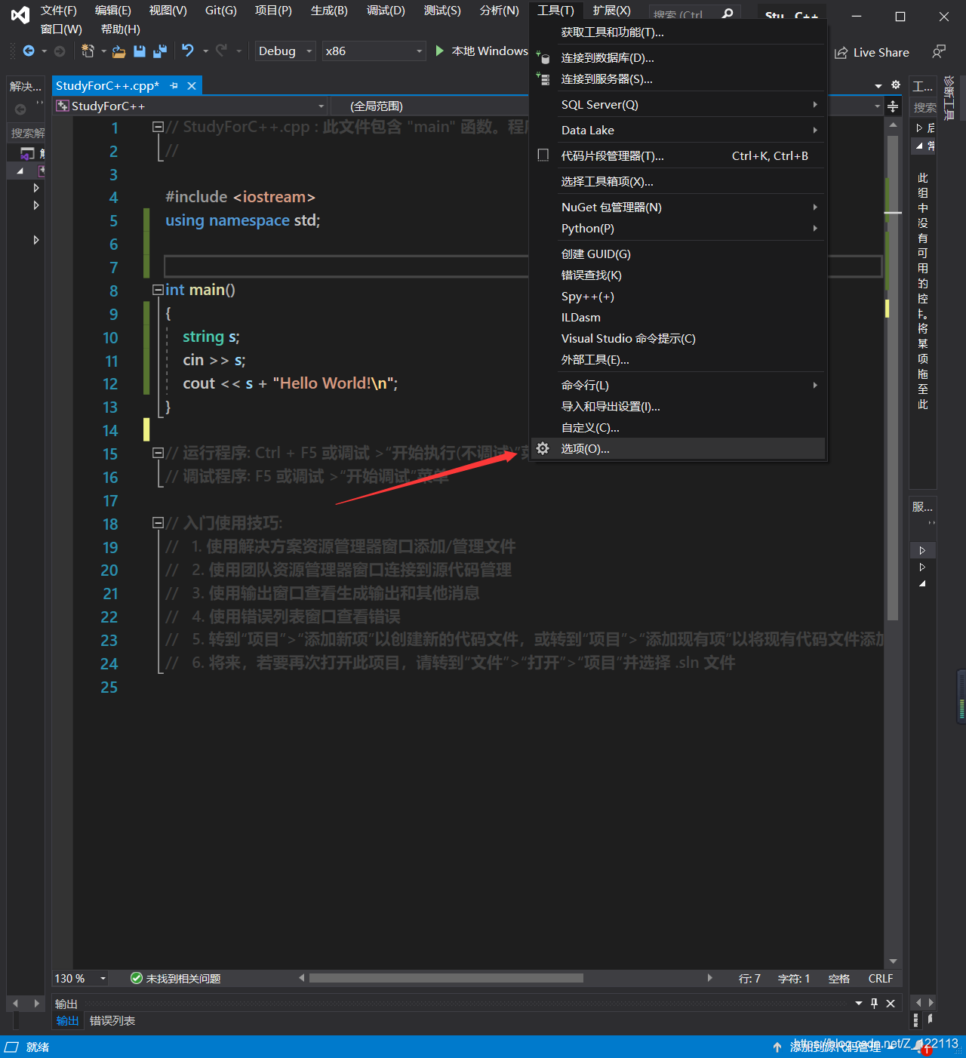The height and width of the screenshot is (1058, 966).
Task: Click the Save file icon
Action: coord(140,51)
